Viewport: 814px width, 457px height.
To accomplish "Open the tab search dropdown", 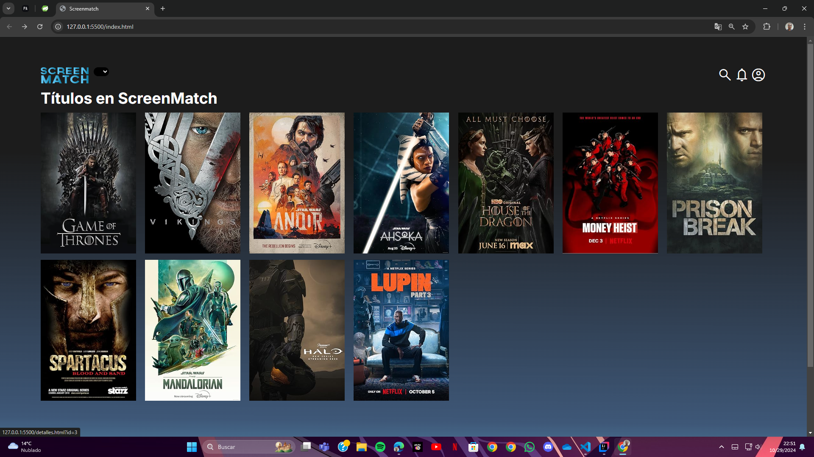I will coord(8,8).
